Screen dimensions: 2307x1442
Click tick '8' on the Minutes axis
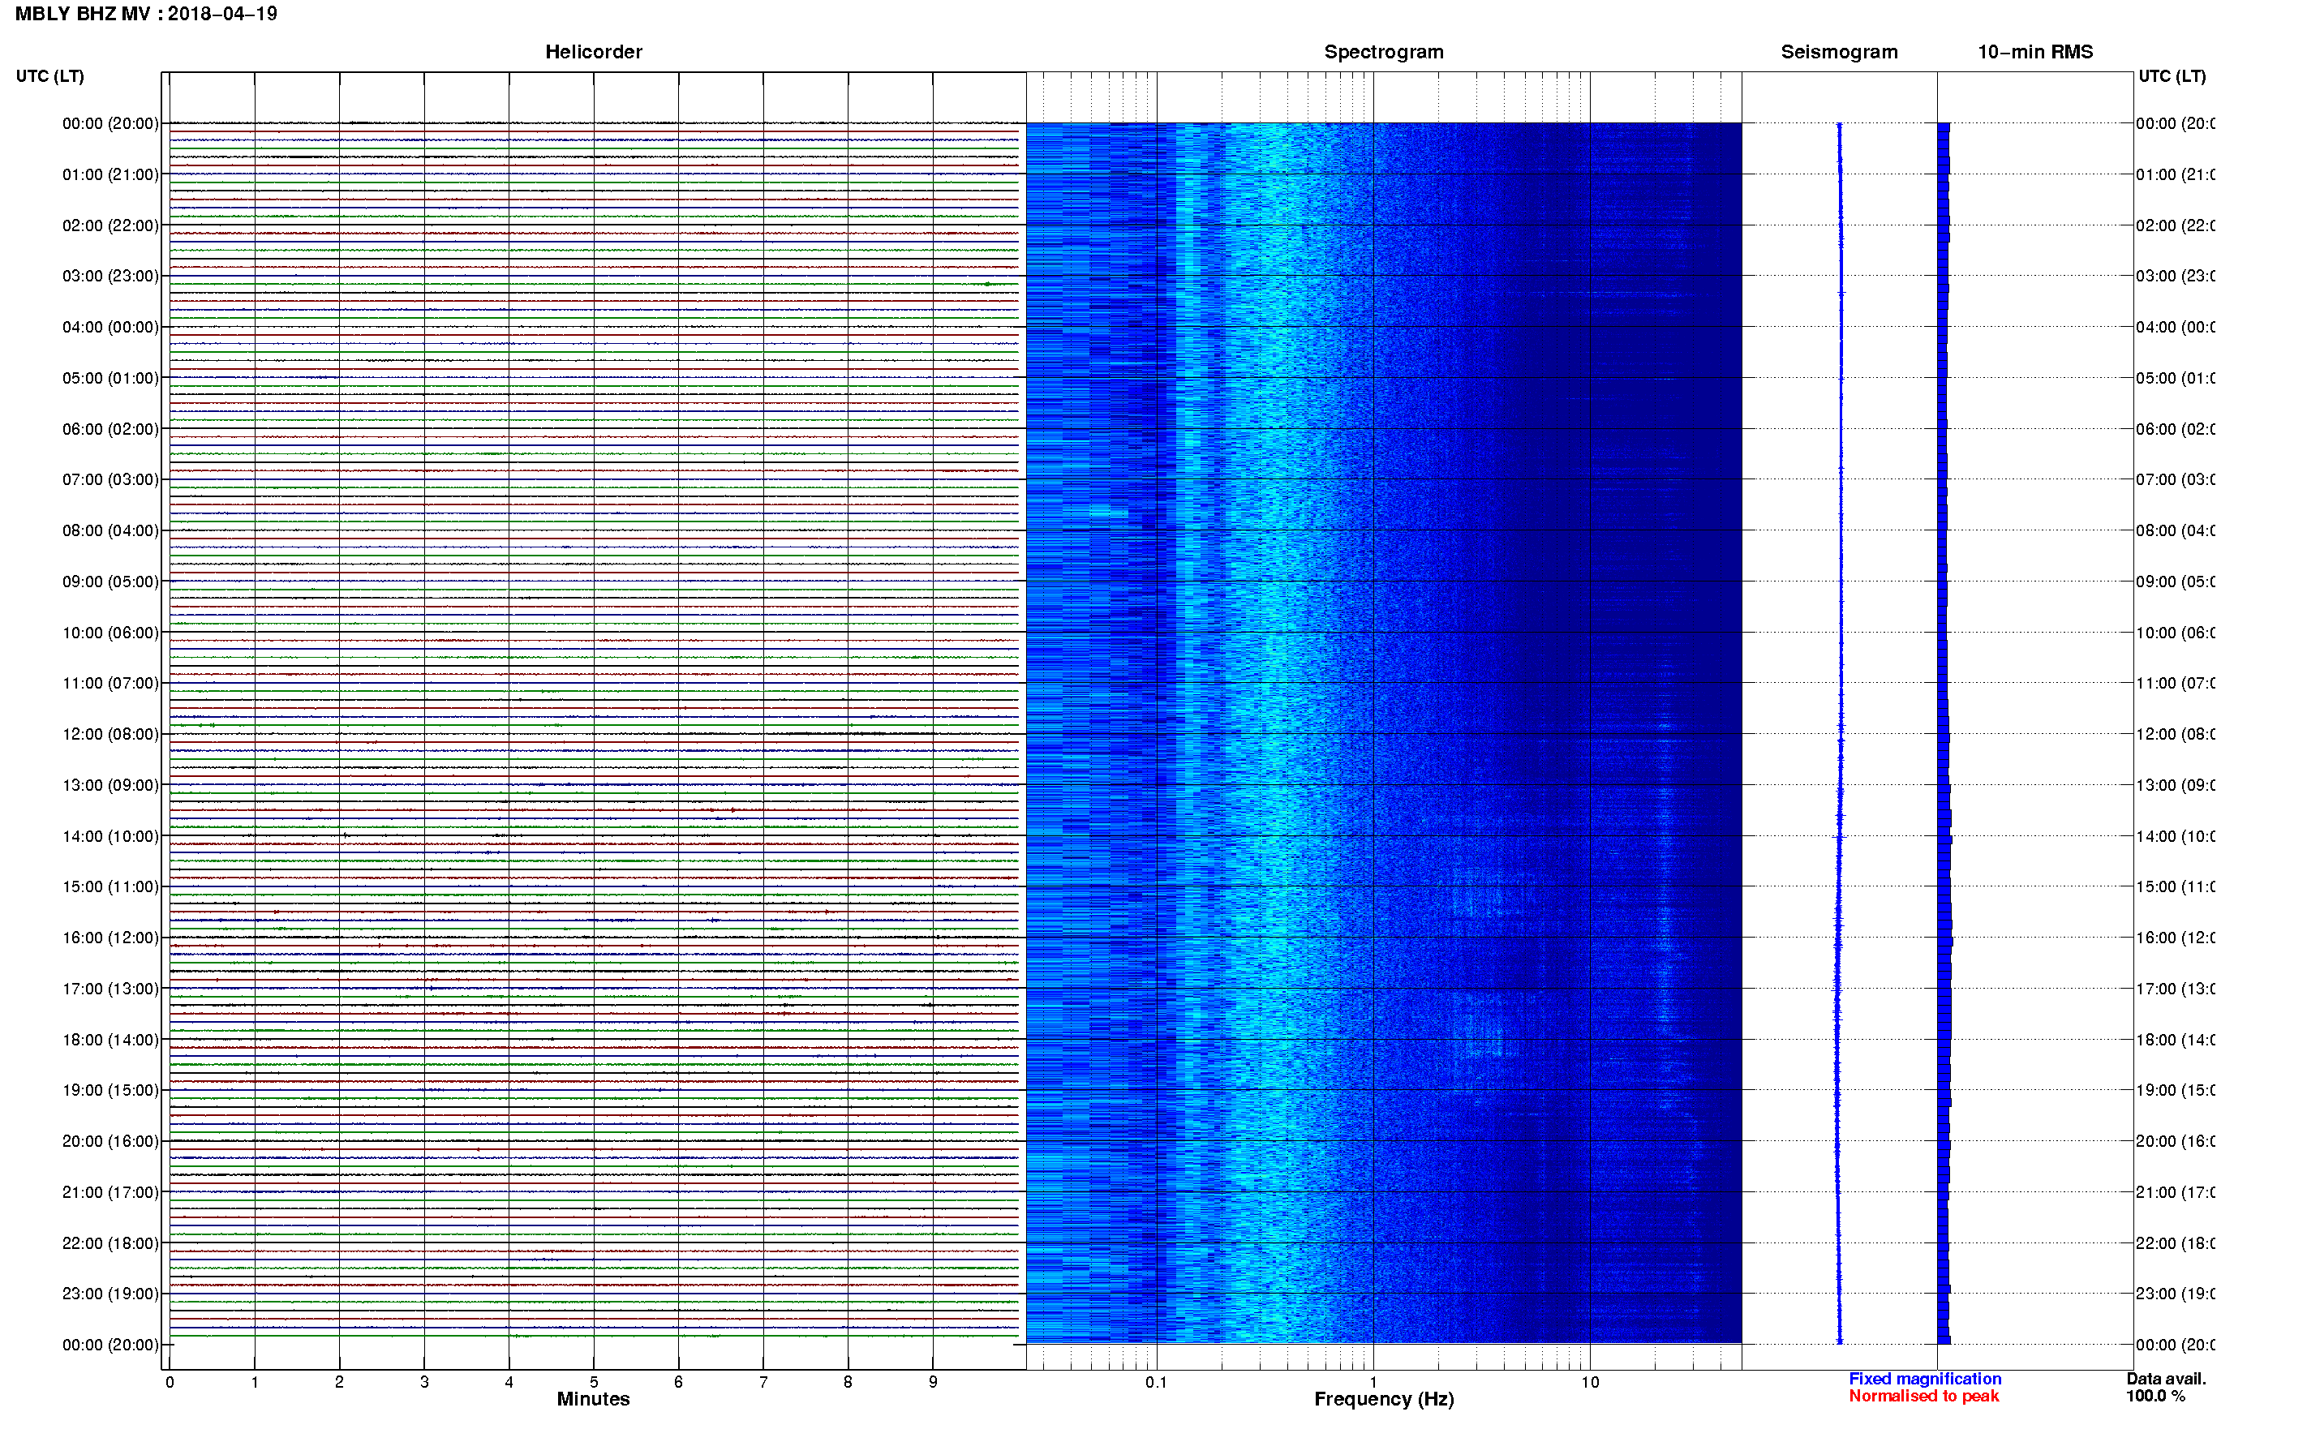[x=848, y=1382]
